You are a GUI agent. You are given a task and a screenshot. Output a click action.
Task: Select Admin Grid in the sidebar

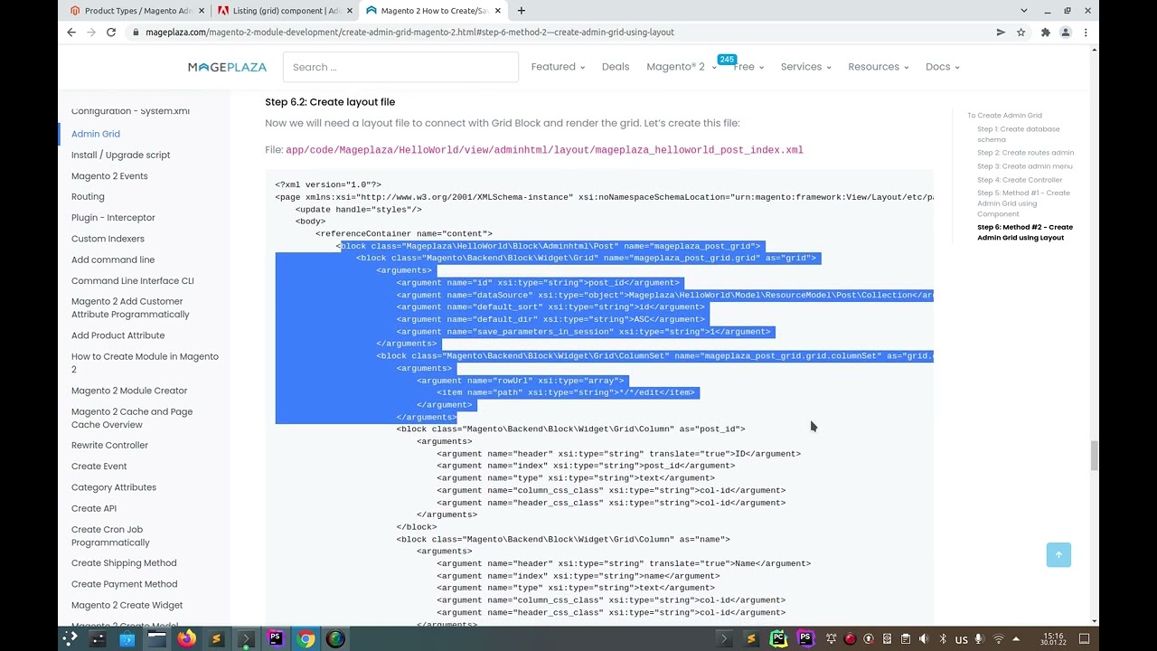coord(96,134)
